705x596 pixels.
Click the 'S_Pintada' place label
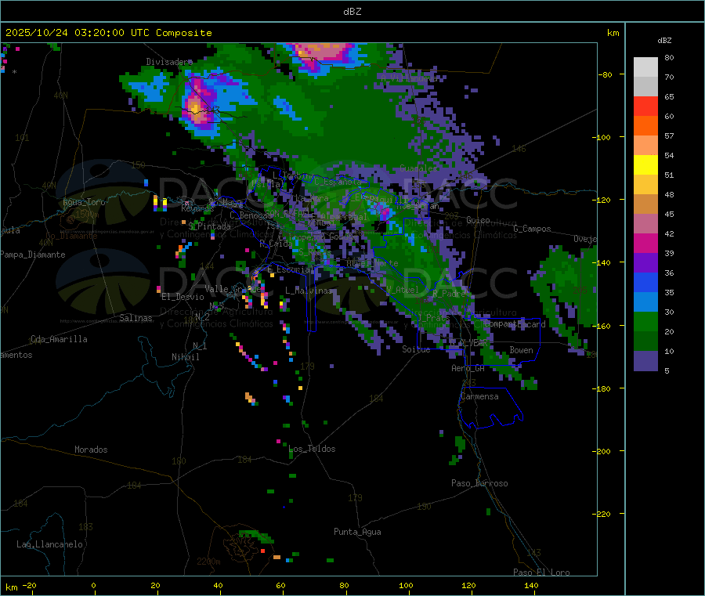tap(209, 226)
